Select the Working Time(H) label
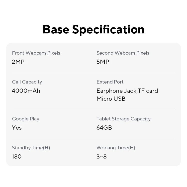This screenshot has height=187, width=187. 116,148
